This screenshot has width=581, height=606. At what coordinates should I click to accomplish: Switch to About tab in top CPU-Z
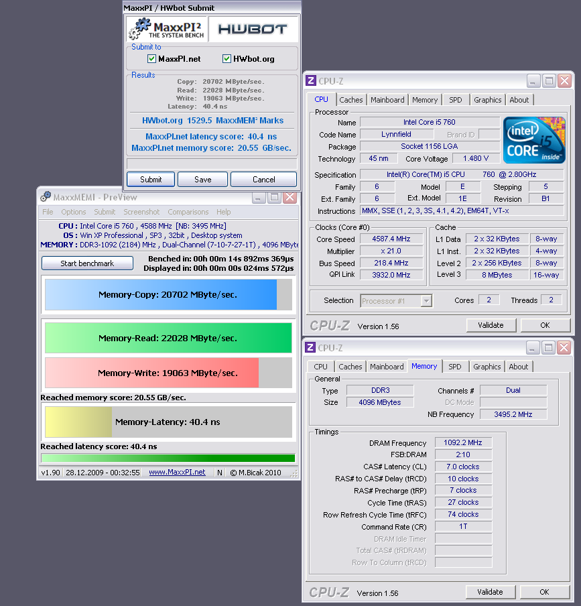tap(519, 100)
